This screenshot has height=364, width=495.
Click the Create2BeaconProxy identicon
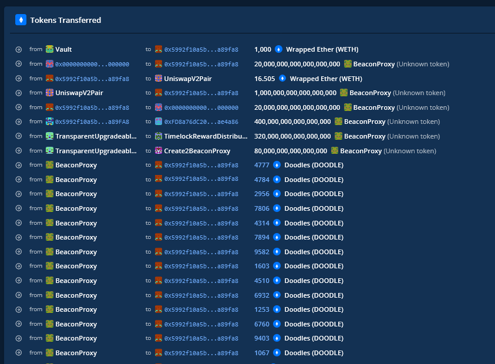coord(159,150)
